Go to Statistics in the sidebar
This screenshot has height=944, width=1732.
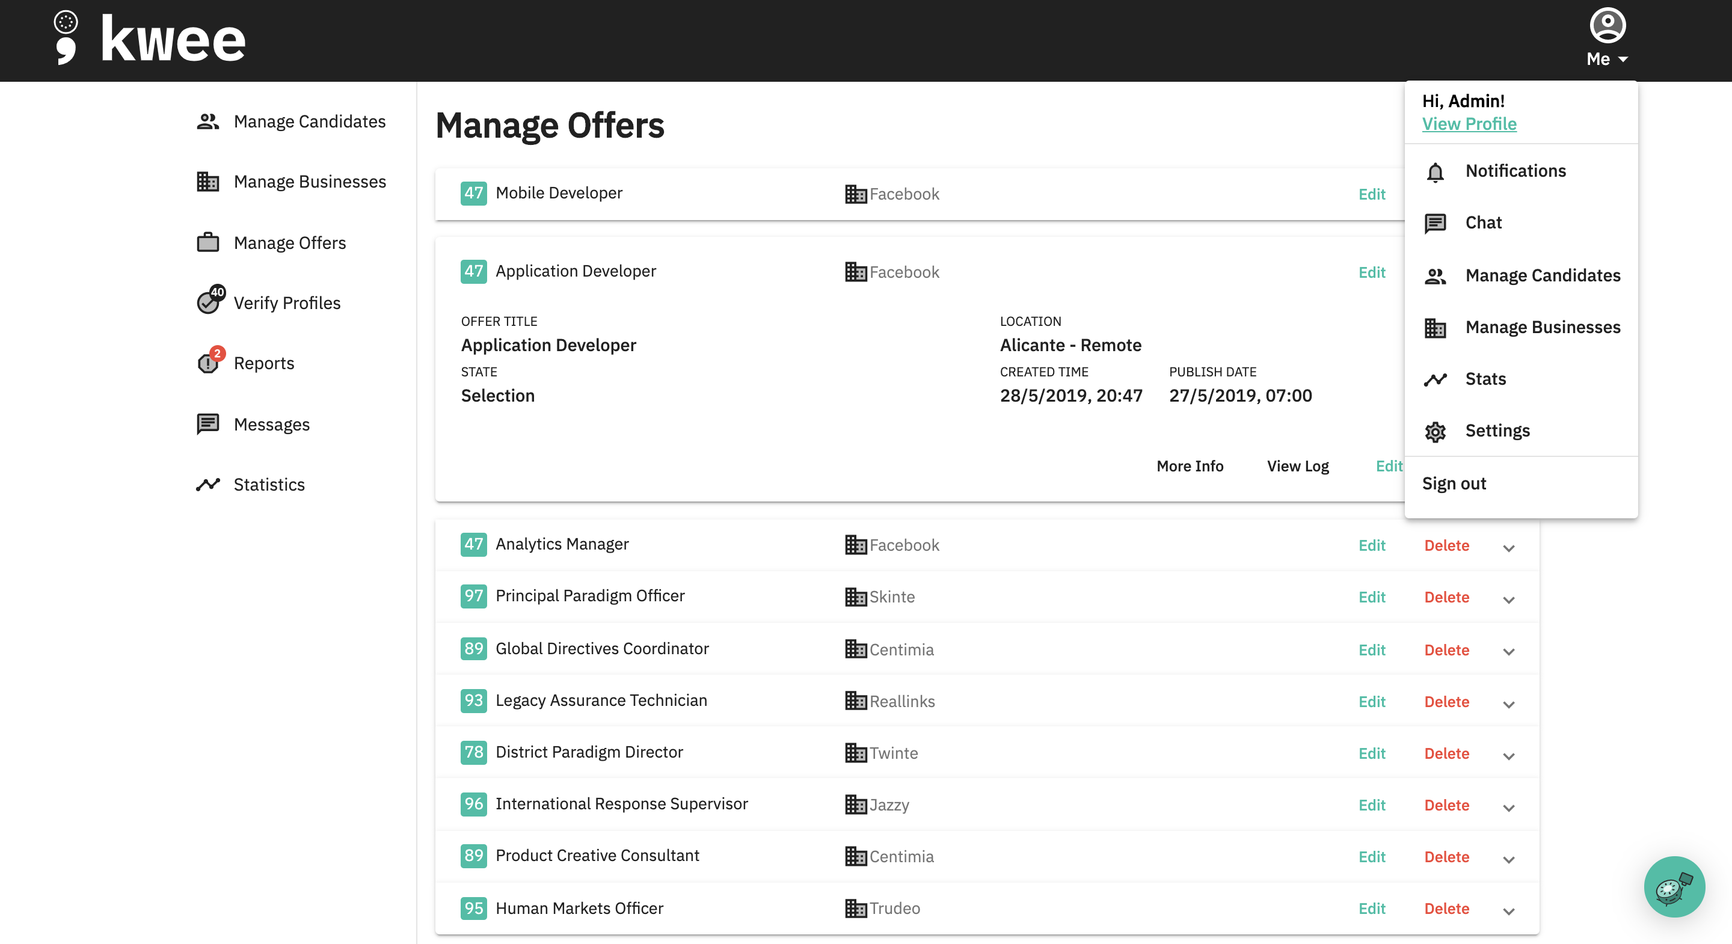click(x=269, y=484)
